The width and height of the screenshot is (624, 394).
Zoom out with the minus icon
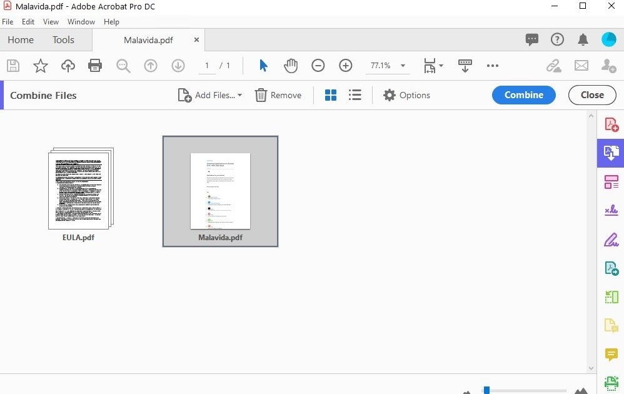click(318, 66)
